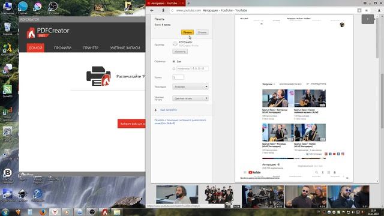Open the Computer desktop icon
Image resolution: width=384 pixels, height=216 pixels.
(7, 8)
